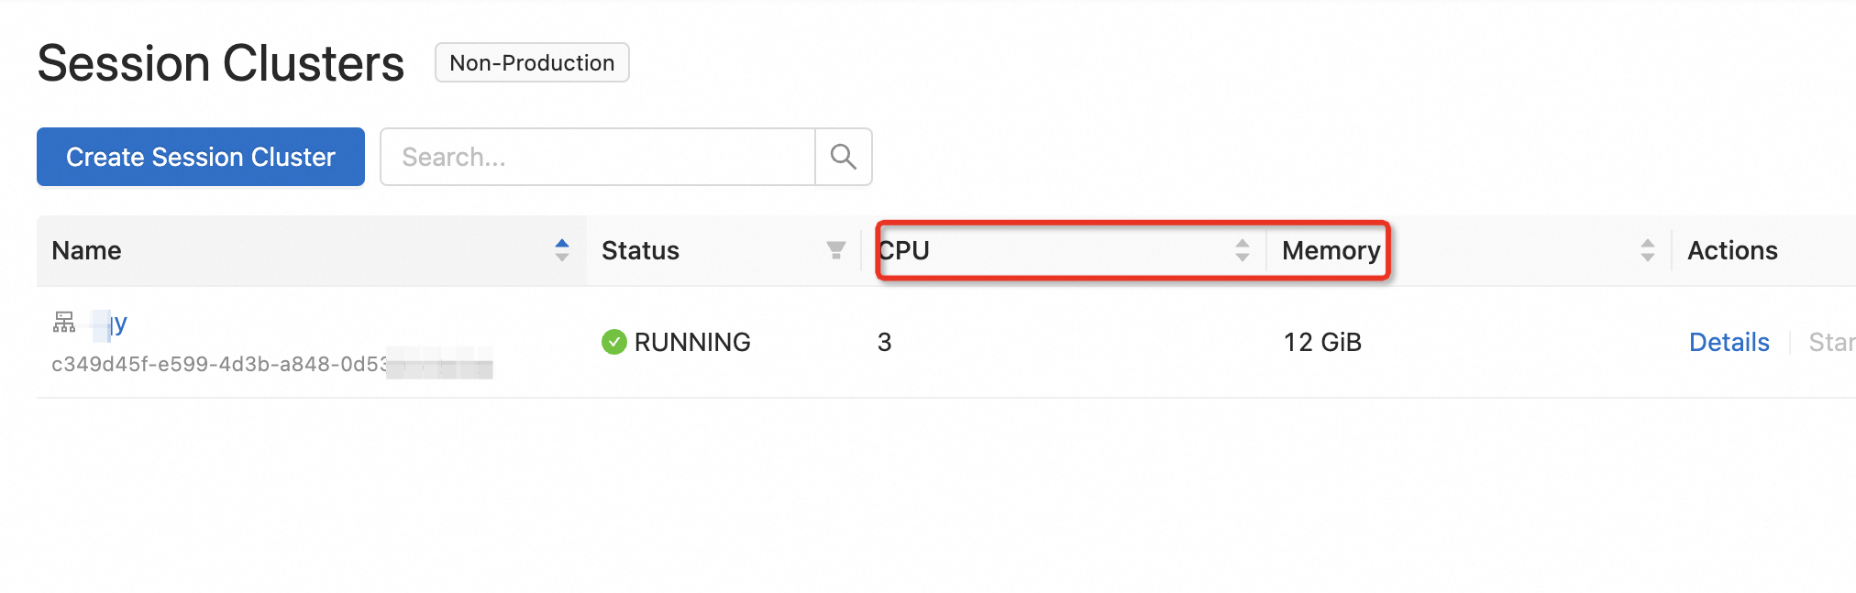
Task: Open Details for the running cluster
Action: click(x=1729, y=342)
